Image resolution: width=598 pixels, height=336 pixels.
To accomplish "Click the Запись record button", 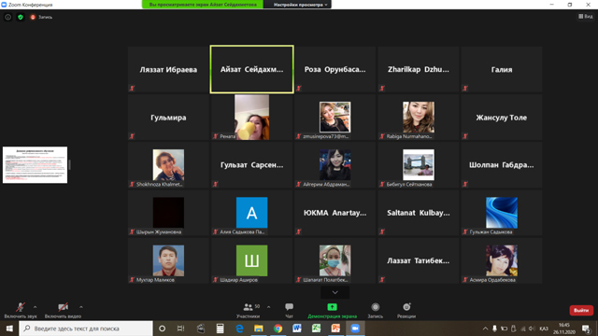I will [376, 310].
